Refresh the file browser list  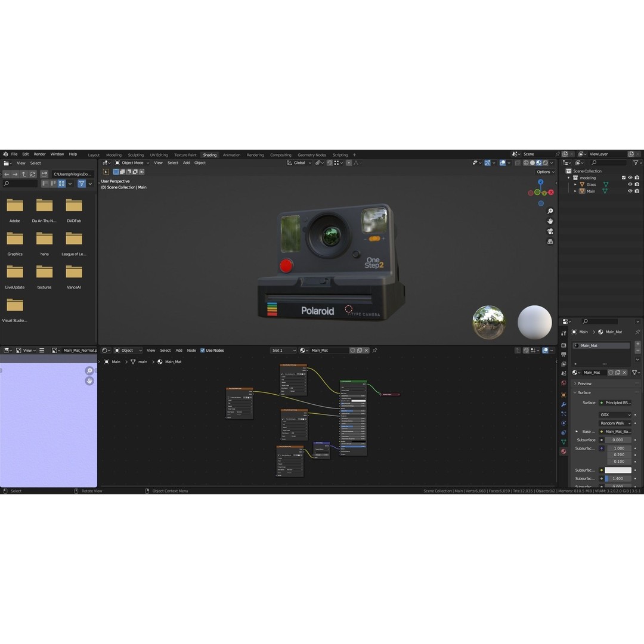click(x=32, y=174)
